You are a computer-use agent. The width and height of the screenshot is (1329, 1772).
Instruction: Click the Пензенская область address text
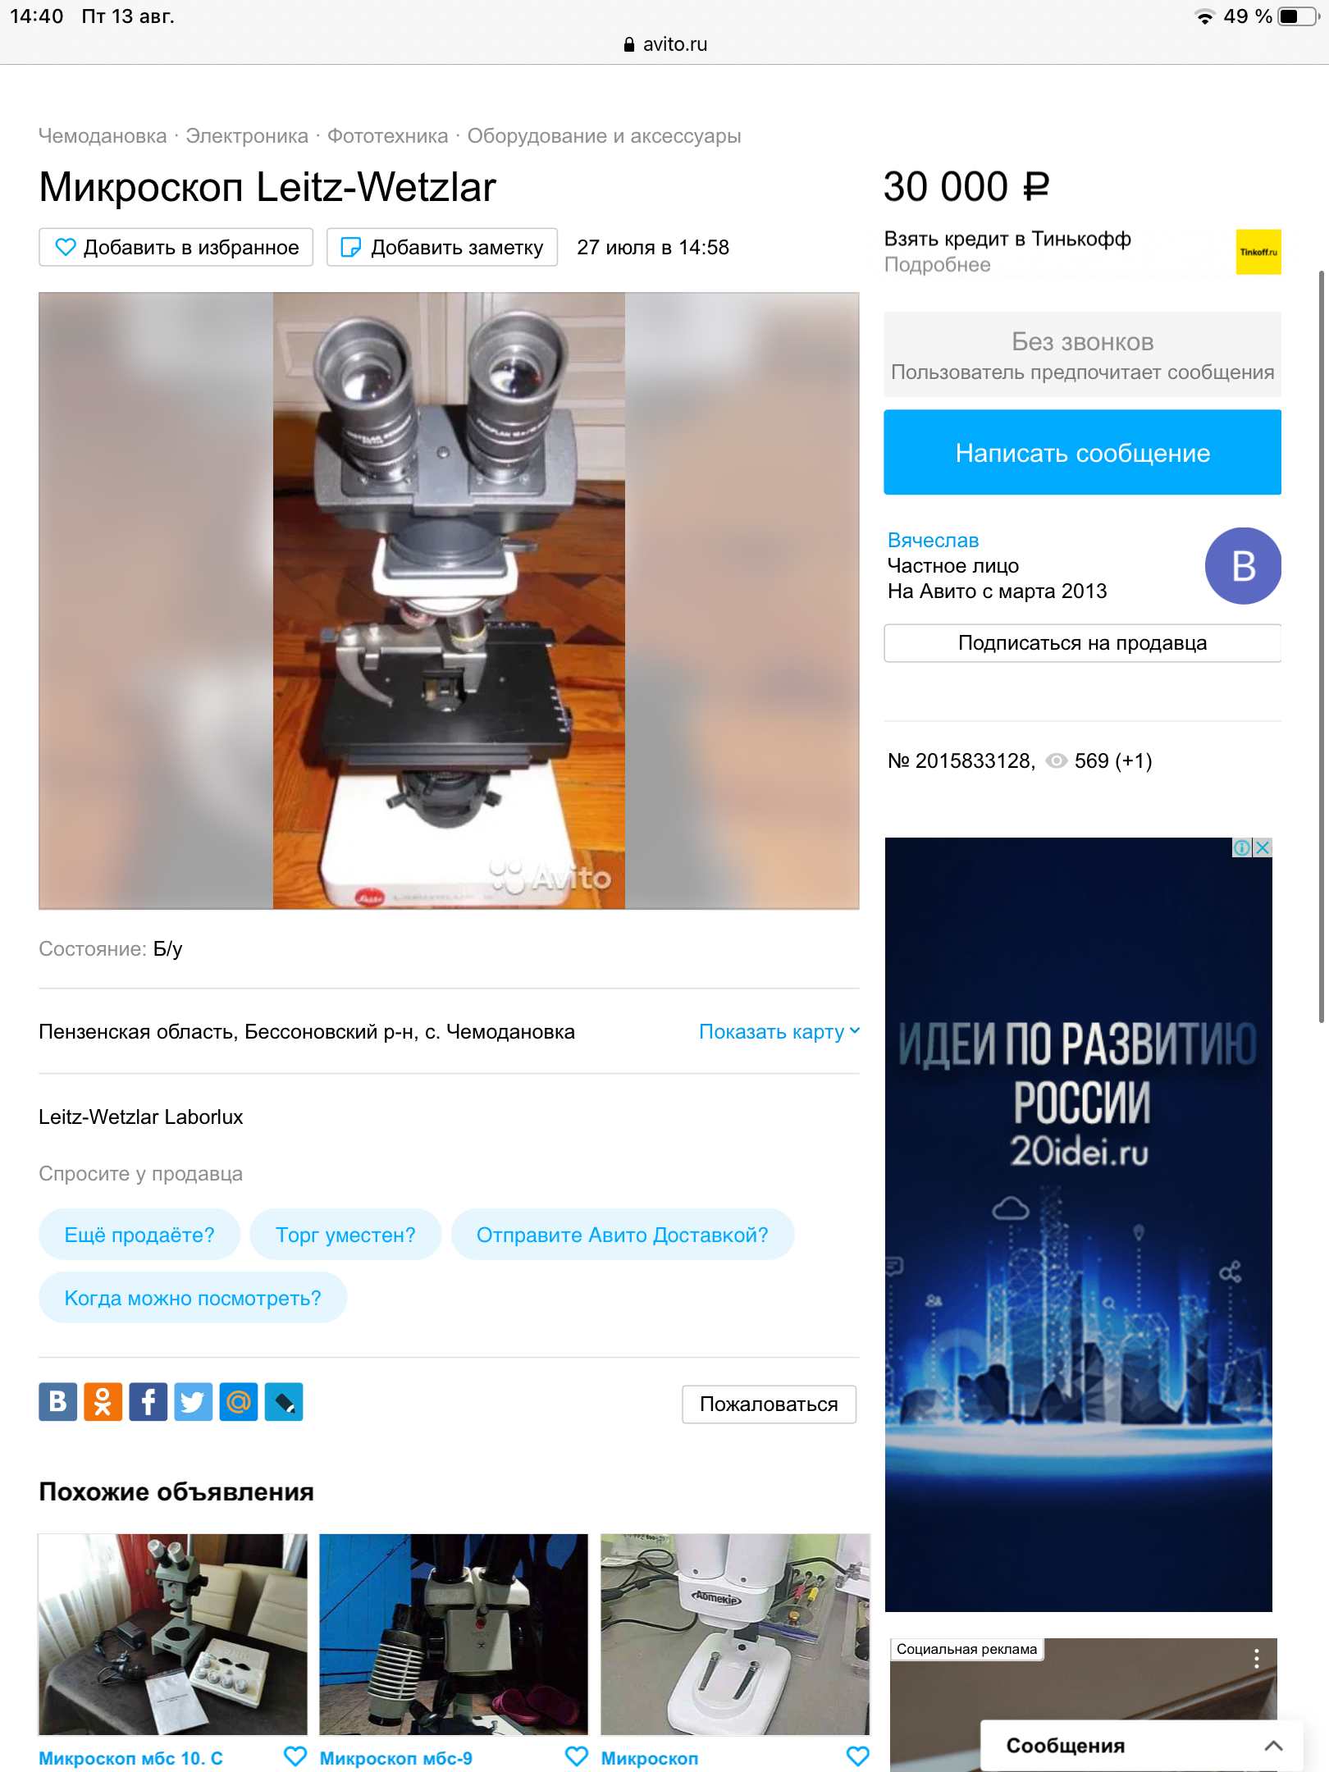coord(307,1032)
